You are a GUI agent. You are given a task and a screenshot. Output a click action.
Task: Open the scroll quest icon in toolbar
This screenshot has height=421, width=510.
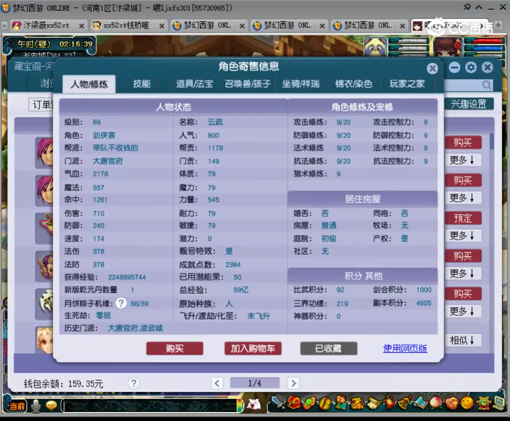pos(374,403)
